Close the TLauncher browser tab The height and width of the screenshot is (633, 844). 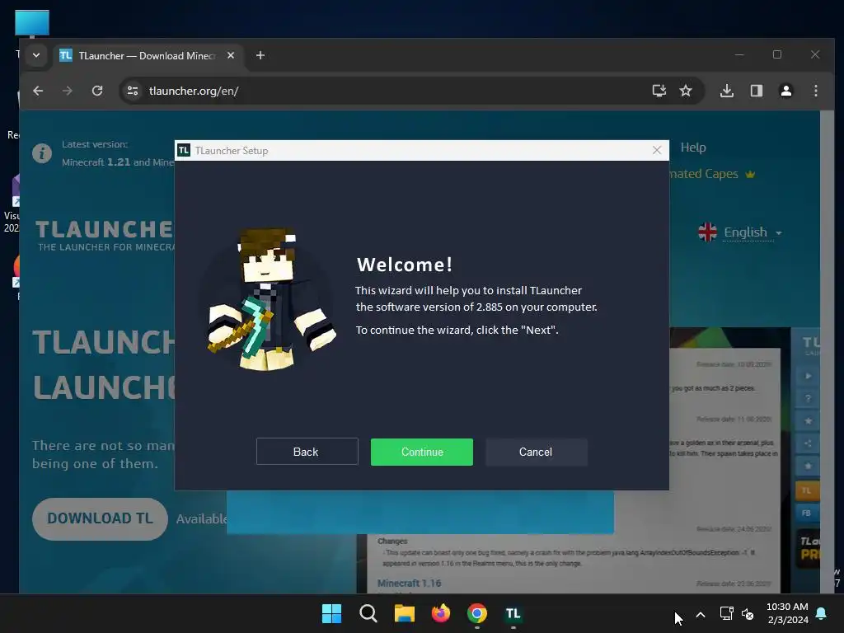pyautogui.click(x=231, y=55)
